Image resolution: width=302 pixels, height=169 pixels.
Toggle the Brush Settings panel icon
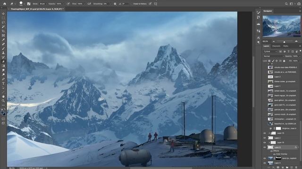(29, 4)
